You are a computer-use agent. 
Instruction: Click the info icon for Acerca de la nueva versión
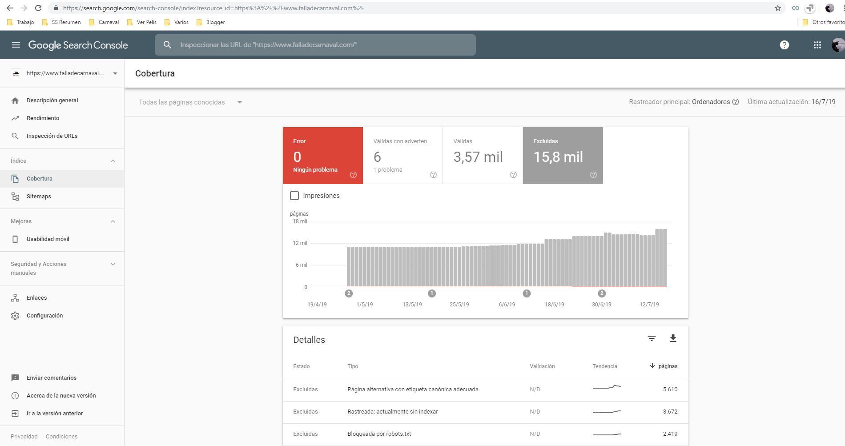[x=15, y=396]
